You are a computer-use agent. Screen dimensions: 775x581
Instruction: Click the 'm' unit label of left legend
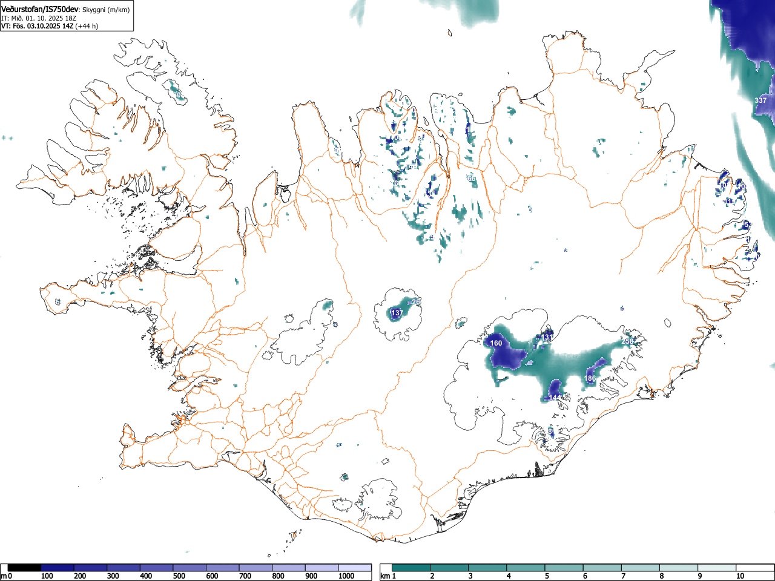[x=4, y=576]
